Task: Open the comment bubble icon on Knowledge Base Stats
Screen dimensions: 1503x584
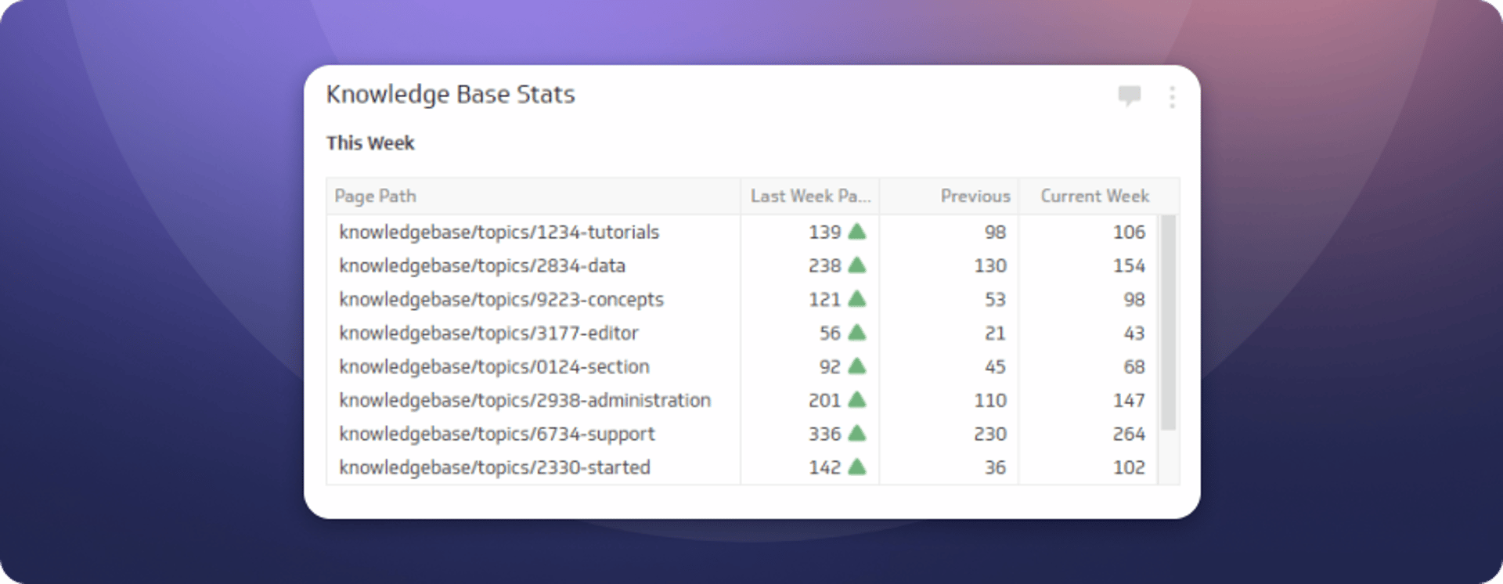Action: (1130, 96)
